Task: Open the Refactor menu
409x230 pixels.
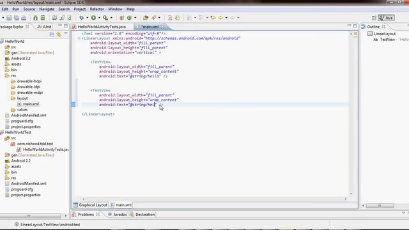Action: [x=96, y=9]
